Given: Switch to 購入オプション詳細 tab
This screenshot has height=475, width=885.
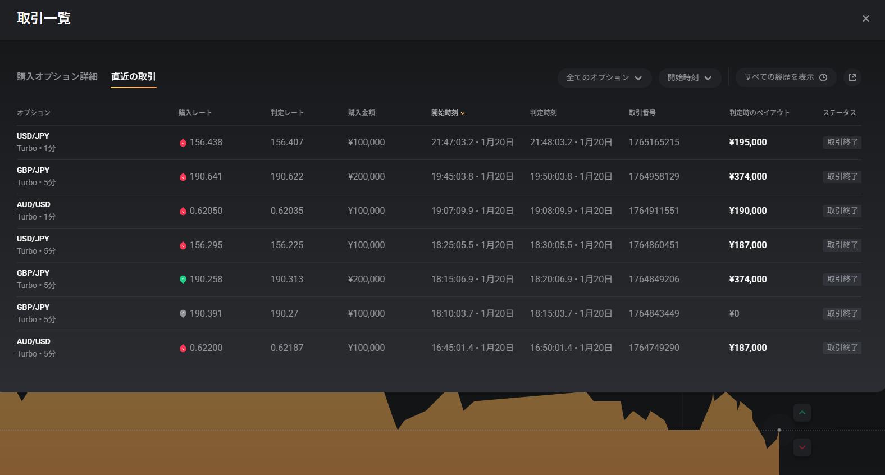Looking at the screenshot, I should tap(57, 76).
